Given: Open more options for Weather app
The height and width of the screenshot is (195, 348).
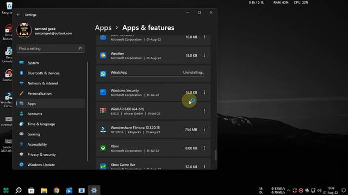Looking at the screenshot, I should 204,55.
